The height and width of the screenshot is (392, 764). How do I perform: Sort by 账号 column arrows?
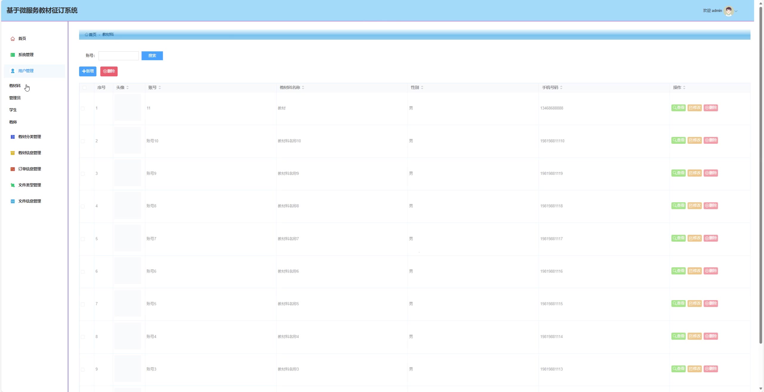coord(160,88)
